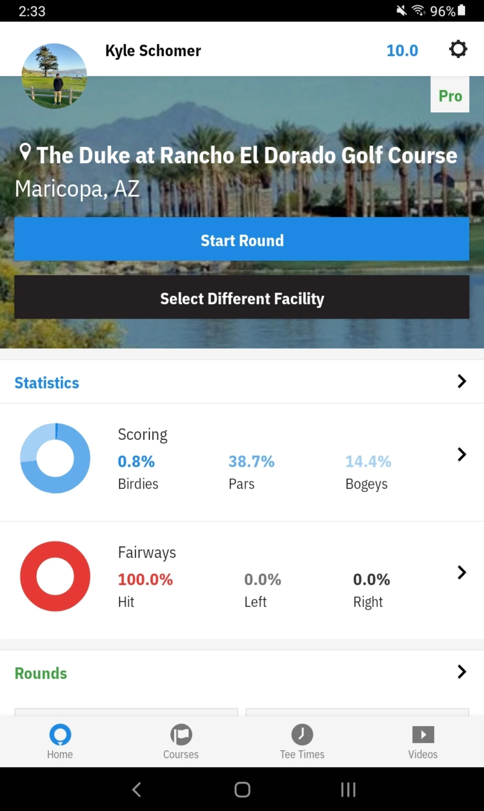Tap Kyle Schomer's profile photo
Image resolution: width=484 pixels, height=811 pixels.
[54, 76]
